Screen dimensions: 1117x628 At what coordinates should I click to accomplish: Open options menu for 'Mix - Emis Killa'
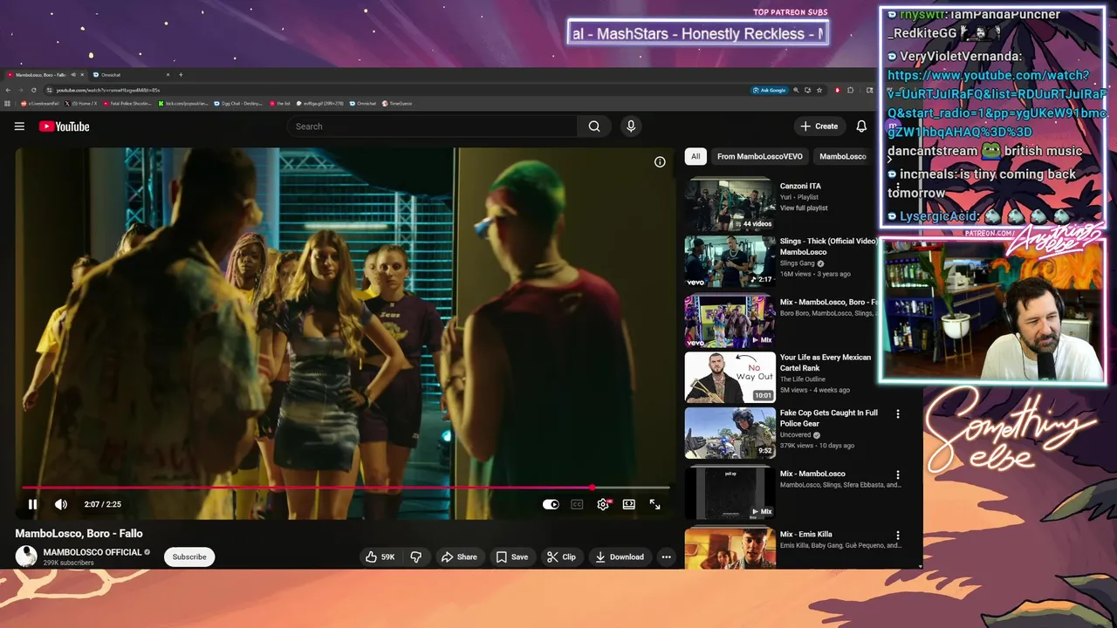[897, 536]
